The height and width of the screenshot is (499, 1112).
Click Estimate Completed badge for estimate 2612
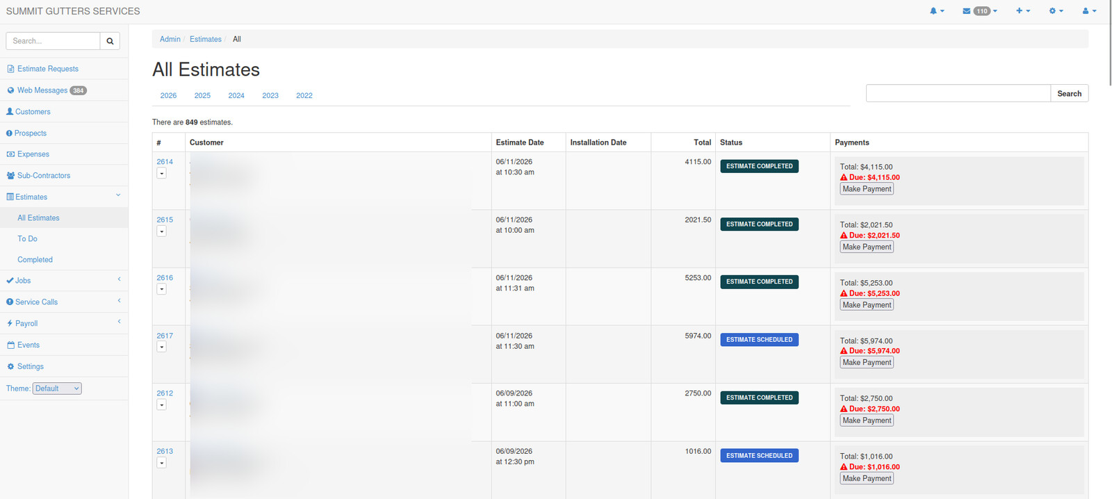[x=760, y=398]
